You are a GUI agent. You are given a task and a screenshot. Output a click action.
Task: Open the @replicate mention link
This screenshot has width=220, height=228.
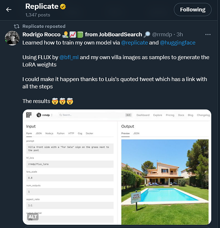coord(135,43)
